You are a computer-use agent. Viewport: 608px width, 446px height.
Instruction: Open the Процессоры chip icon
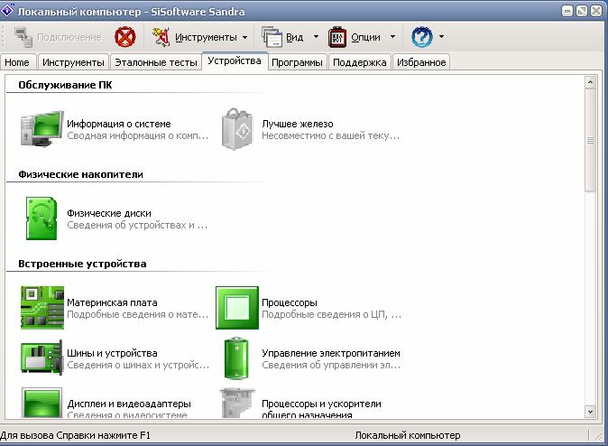tap(237, 308)
